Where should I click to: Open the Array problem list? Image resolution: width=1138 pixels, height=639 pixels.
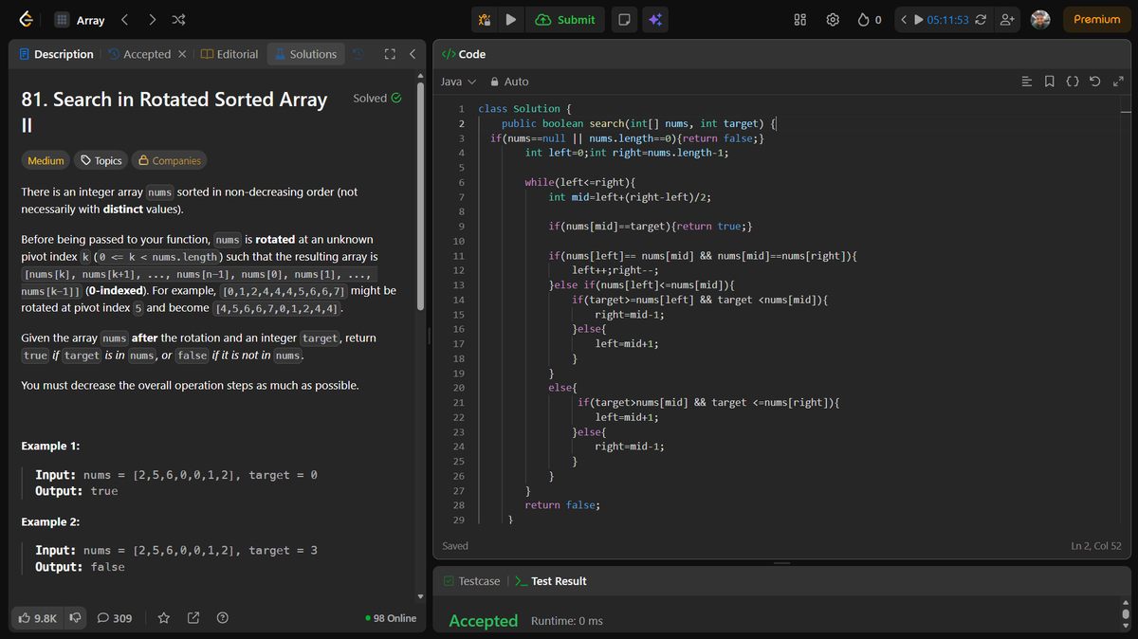(80, 20)
